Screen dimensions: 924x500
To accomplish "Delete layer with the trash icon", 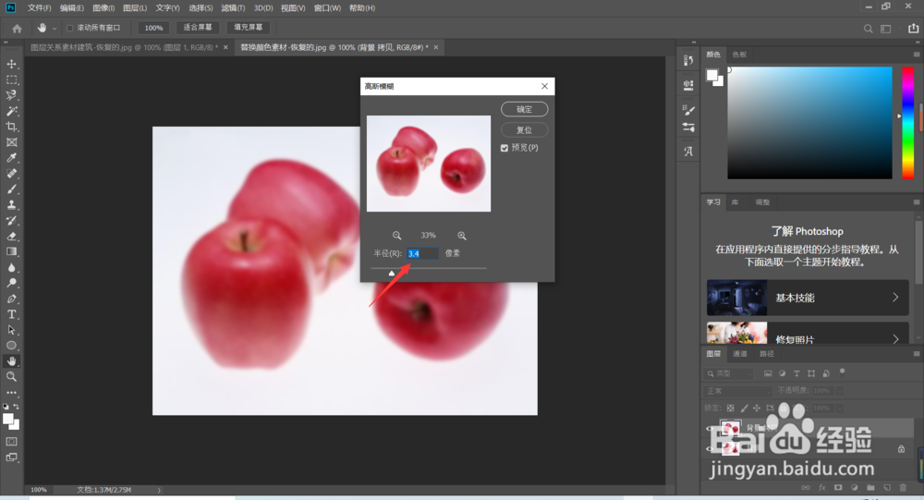I will click(903, 488).
